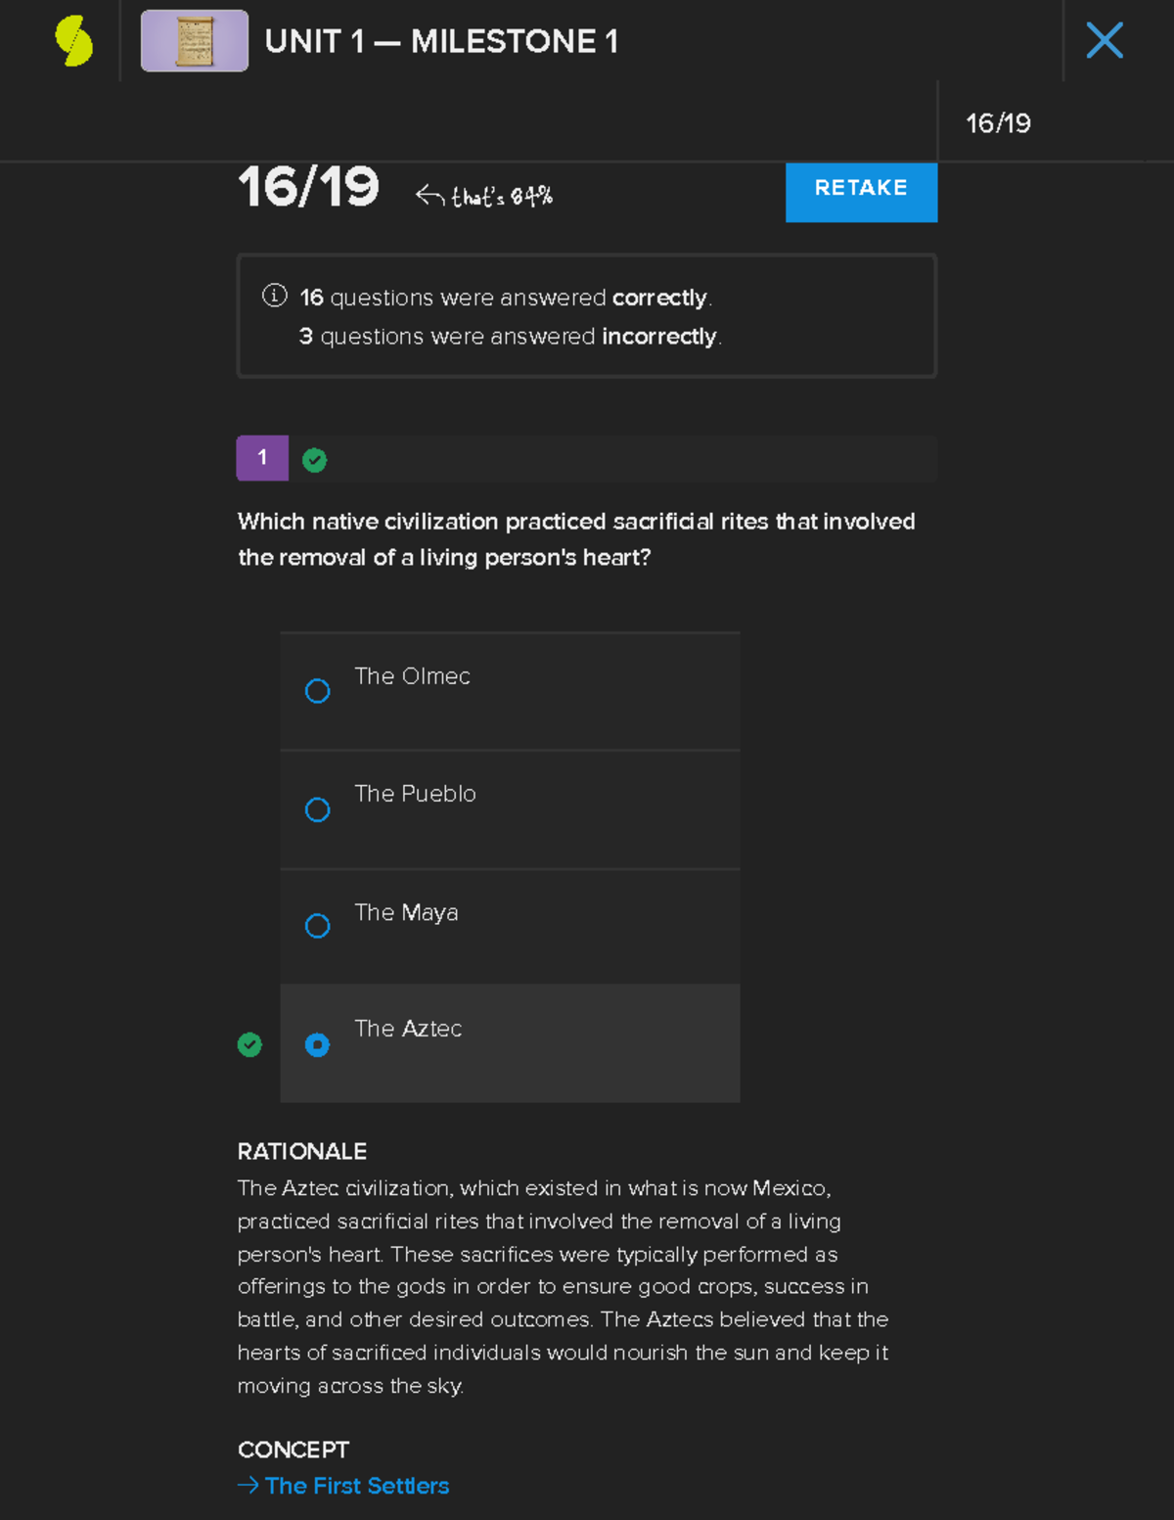1174x1520 pixels.
Task: Click the info icon beside results summary
Action: pos(275,296)
